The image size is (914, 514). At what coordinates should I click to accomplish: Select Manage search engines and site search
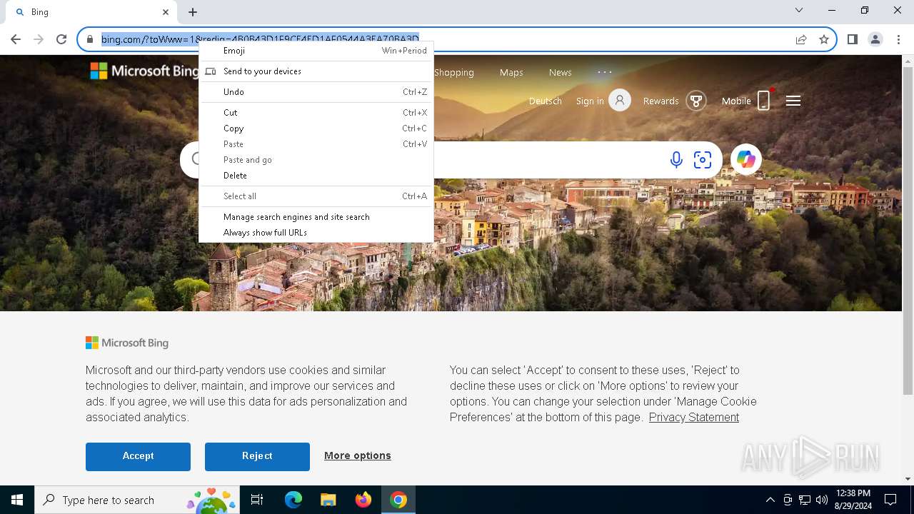[316, 217]
